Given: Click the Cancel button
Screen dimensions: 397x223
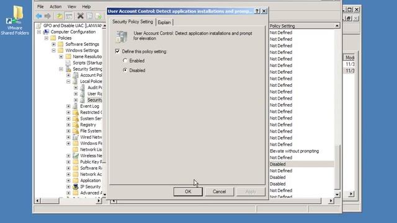Looking at the screenshot, I should 219,191.
